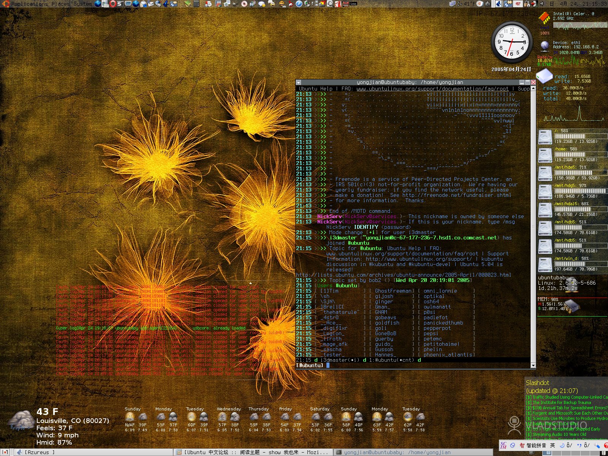608x456 pixels.
Task: Click the goldfish nick in users list
Action: [387, 323]
